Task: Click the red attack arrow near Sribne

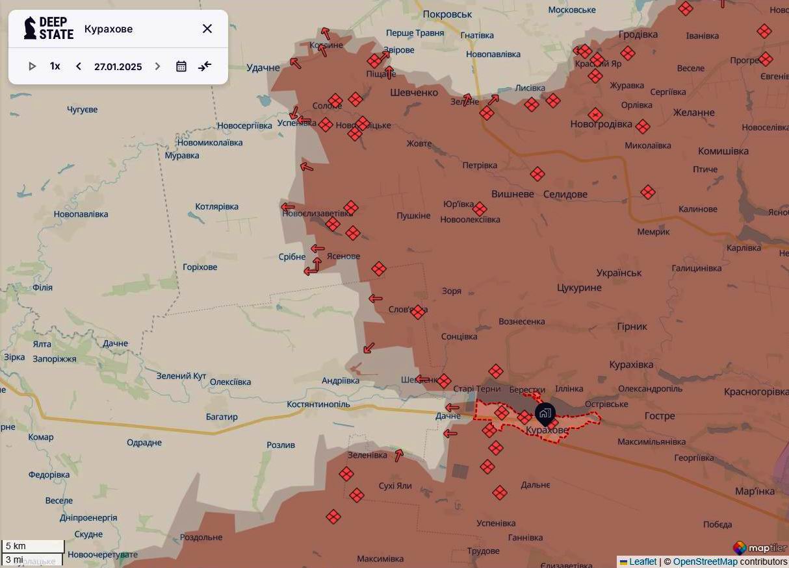Action: (x=317, y=248)
